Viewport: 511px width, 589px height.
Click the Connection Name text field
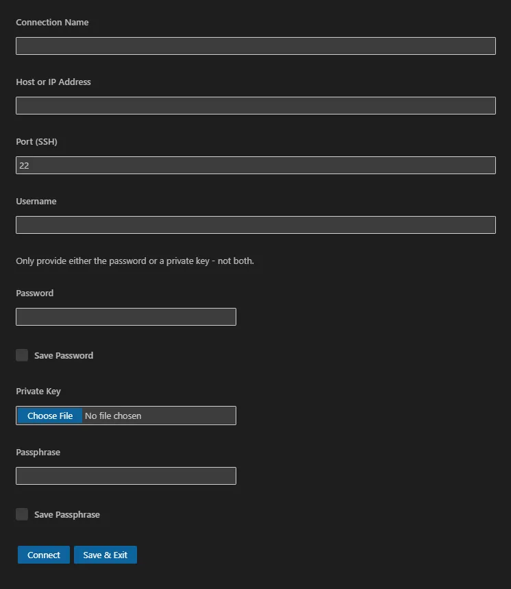(x=255, y=46)
